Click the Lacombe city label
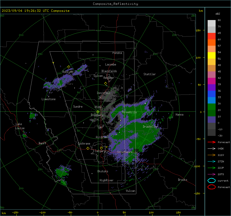Viewport: 231px width, 216px height. (111, 64)
